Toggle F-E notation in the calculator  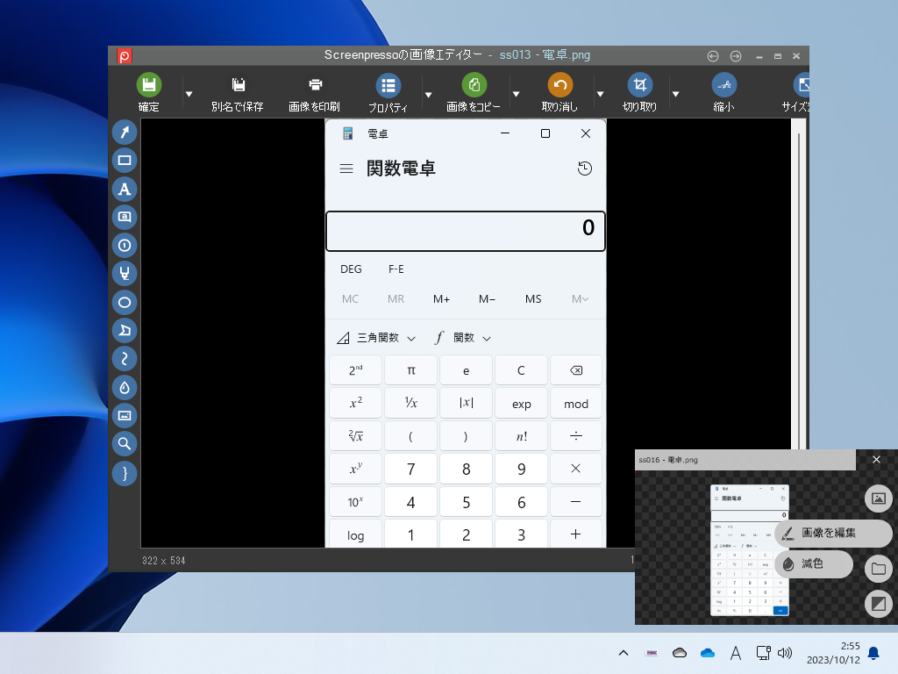[396, 269]
